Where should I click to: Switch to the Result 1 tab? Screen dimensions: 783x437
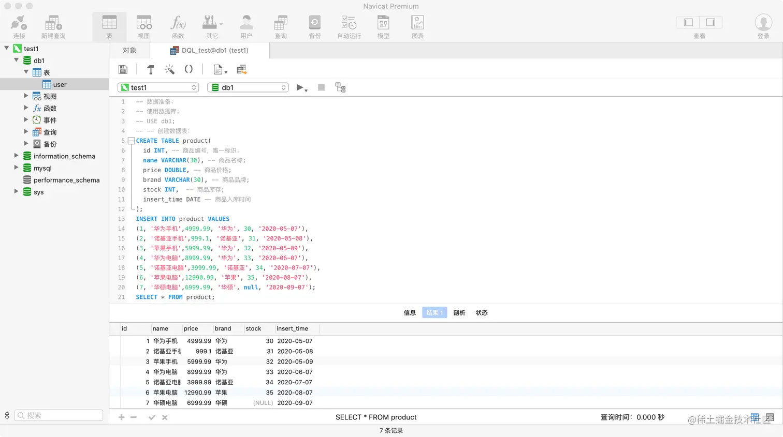click(434, 313)
